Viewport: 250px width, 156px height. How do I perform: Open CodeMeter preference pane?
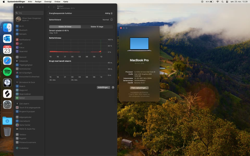[x=24, y=148]
